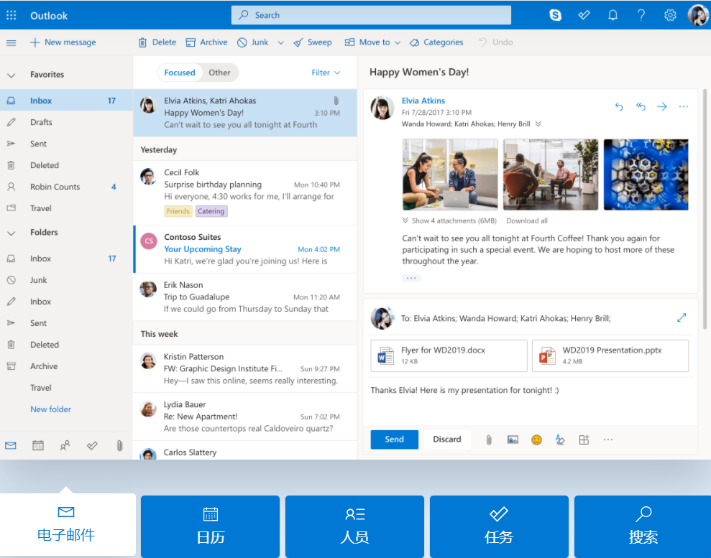The image size is (711, 558).
Task: Compose a new message
Action: 63,42
